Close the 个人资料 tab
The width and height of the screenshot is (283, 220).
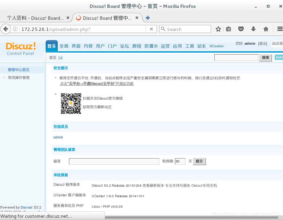point(68,18)
